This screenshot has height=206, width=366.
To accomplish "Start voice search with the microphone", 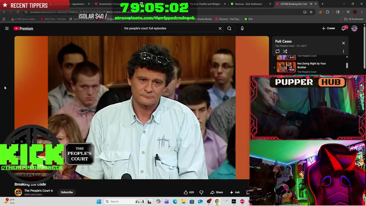I will tap(242, 28).
